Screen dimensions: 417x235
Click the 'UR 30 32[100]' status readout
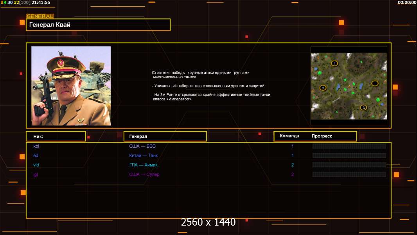point(16,2)
